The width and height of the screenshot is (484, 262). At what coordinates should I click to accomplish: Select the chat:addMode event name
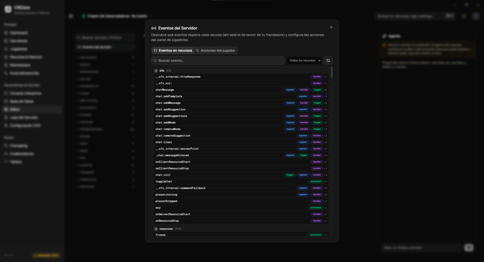[x=165, y=122]
